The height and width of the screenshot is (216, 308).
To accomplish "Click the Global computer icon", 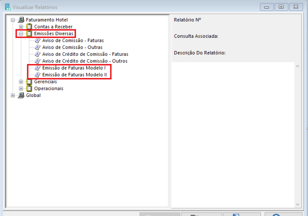I will click(x=21, y=95).
